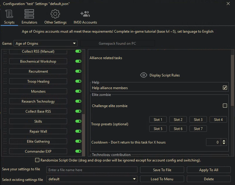Open the Game selection dropdown
Viewport: 235px width, 185px height.
(x=46, y=44)
